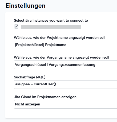Open the Projektname display format dropdown
This screenshot has width=117, height=122.
66,45
